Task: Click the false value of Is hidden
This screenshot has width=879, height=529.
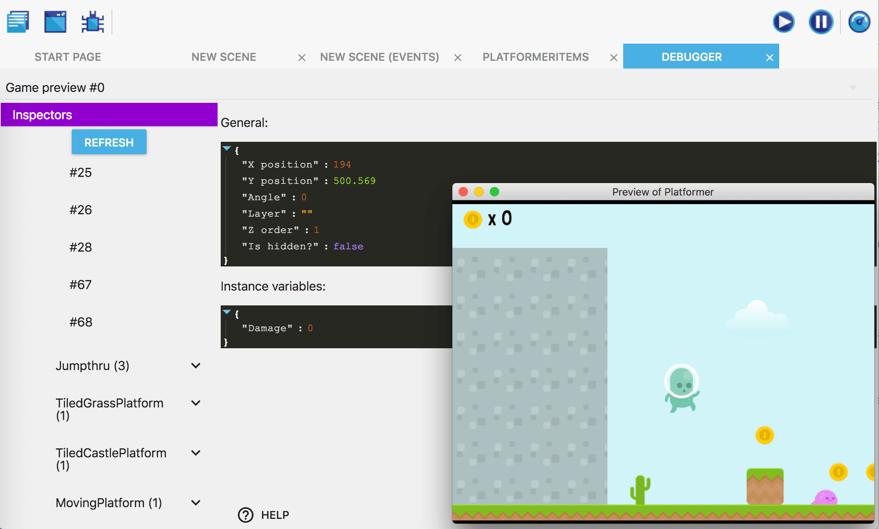Action: 348,246
